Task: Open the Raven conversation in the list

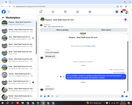Action: pyautogui.click(x=18, y=90)
